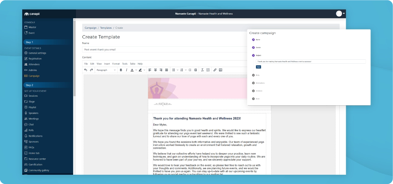
Task: Switch editor to fullscreen mode
Action: pyautogui.click(x=208, y=70)
